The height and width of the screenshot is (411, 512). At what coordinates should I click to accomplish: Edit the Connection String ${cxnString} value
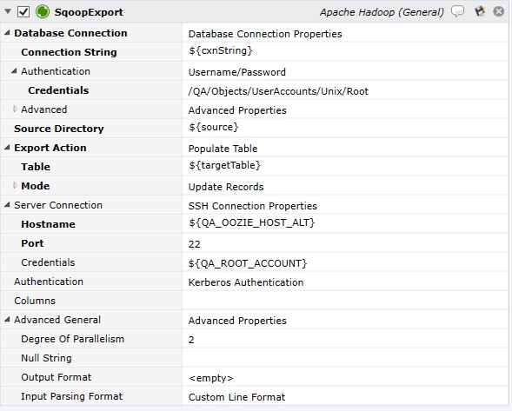345,51
